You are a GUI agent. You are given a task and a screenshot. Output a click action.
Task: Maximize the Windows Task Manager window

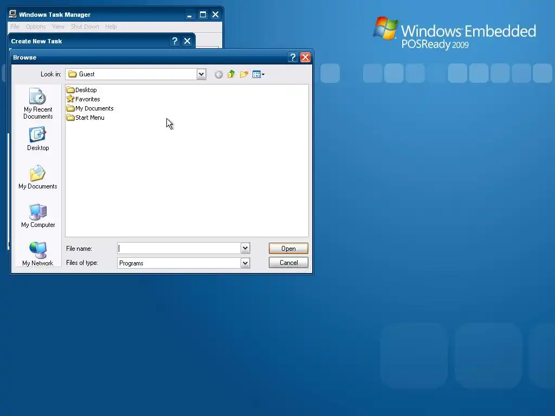(203, 15)
